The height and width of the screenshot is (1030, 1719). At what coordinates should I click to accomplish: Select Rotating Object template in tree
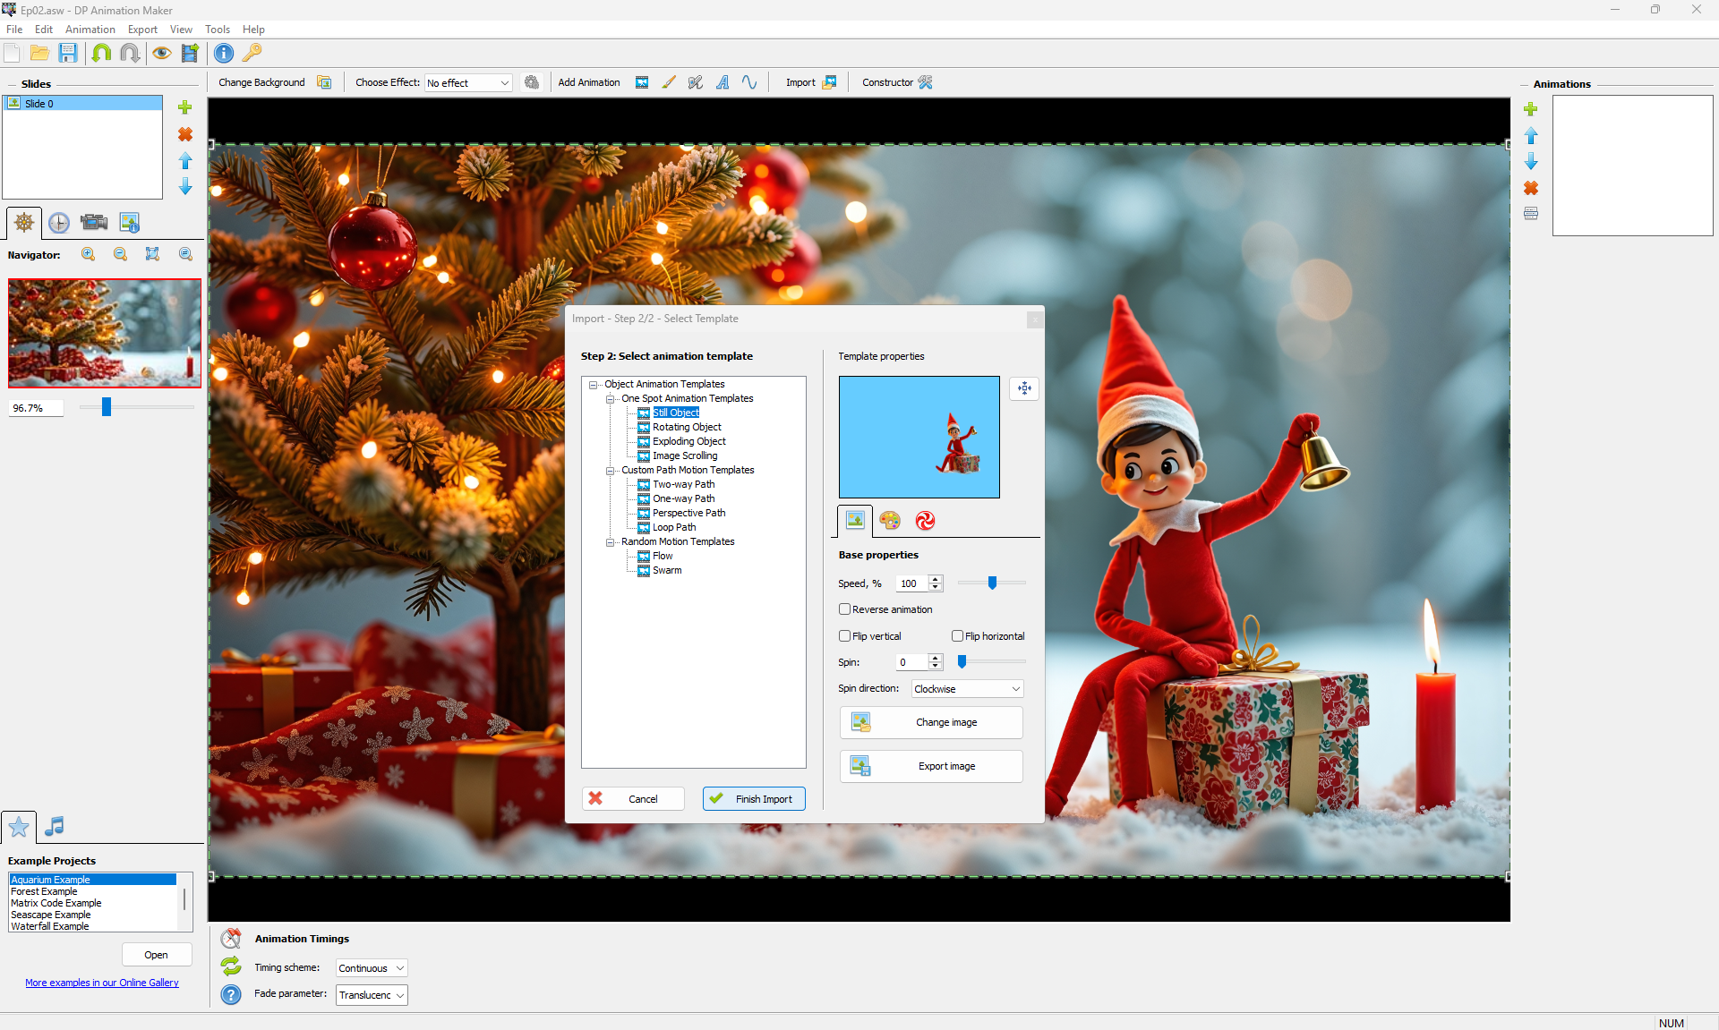686,428
